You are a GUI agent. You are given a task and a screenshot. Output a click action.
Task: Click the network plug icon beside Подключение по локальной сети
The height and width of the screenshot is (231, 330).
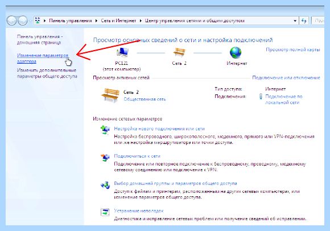pos(261,96)
